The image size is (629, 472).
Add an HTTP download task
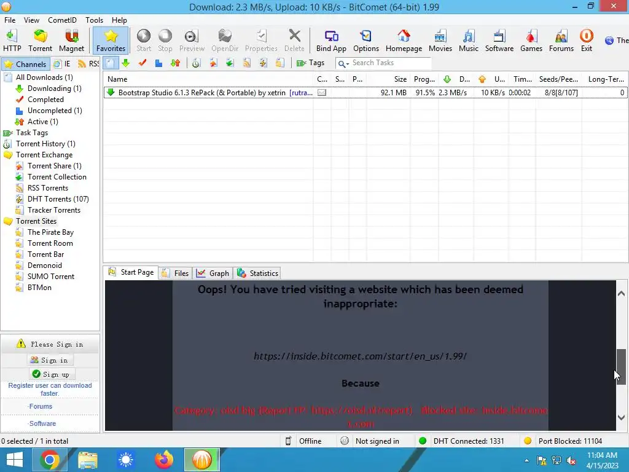click(x=12, y=41)
